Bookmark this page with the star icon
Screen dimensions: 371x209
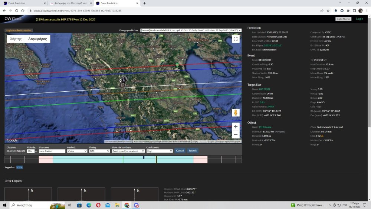coord(328,11)
